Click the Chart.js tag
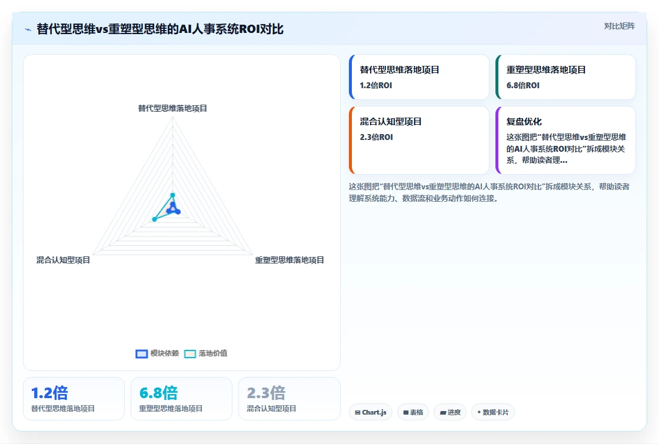Screen dimensions: 659x444 tap(371, 412)
